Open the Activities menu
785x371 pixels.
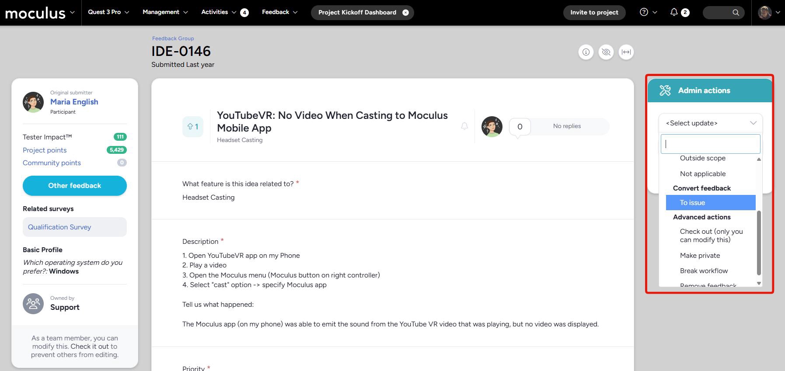pos(219,12)
